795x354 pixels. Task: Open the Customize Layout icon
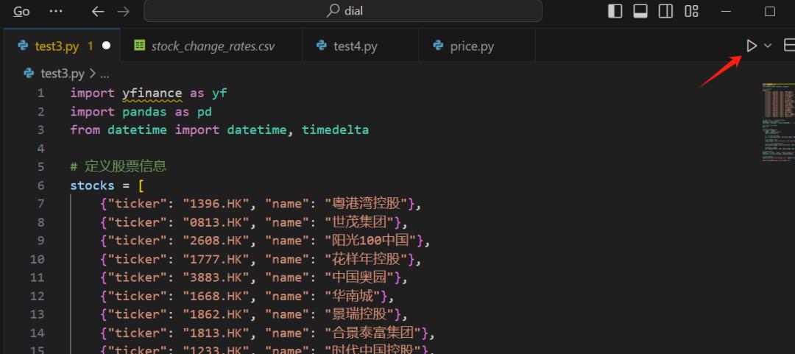(x=691, y=11)
